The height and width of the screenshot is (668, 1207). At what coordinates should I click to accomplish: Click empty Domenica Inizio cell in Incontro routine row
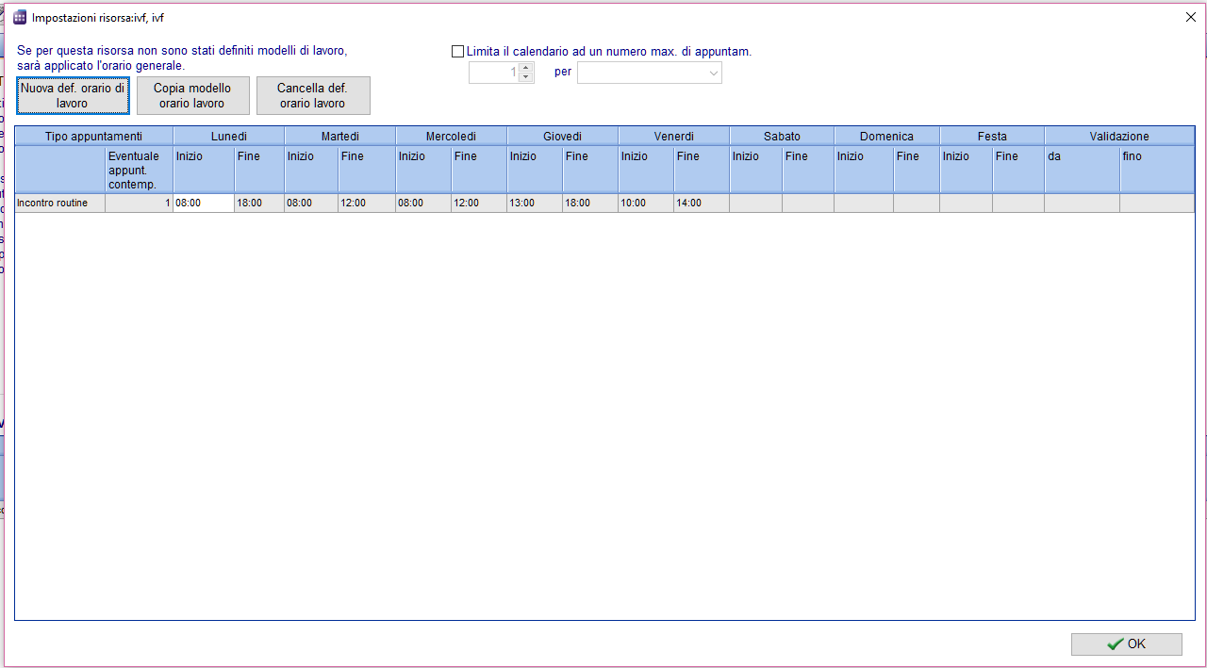pyautogui.click(x=864, y=203)
